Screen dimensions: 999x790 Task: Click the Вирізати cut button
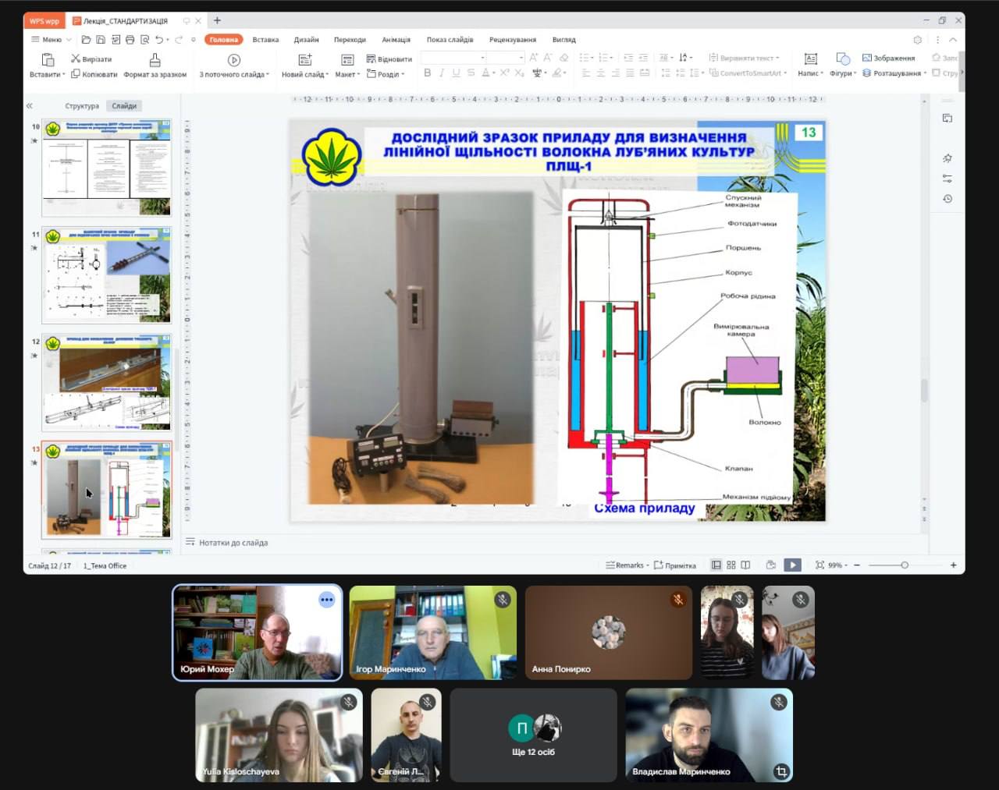(91, 59)
